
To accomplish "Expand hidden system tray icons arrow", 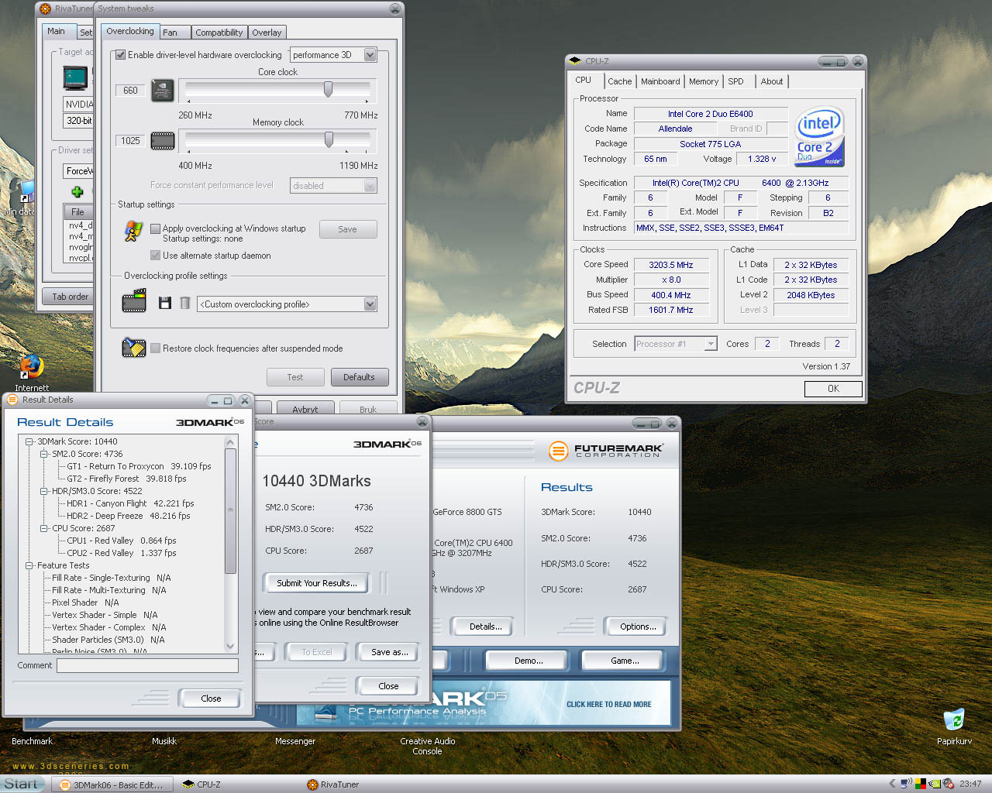I will pos(892,784).
